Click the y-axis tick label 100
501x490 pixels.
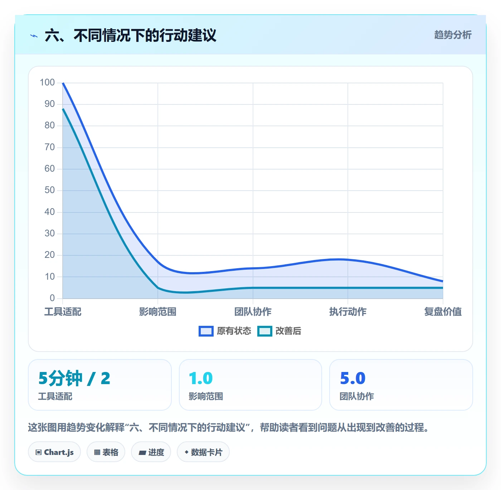click(47, 83)
